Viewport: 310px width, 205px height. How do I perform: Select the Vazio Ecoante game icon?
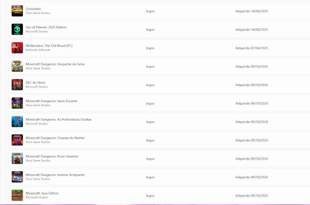[17, 103]
